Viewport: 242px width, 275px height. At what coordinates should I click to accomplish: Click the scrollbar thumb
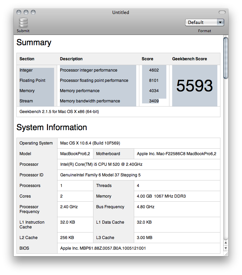[226, 58]
